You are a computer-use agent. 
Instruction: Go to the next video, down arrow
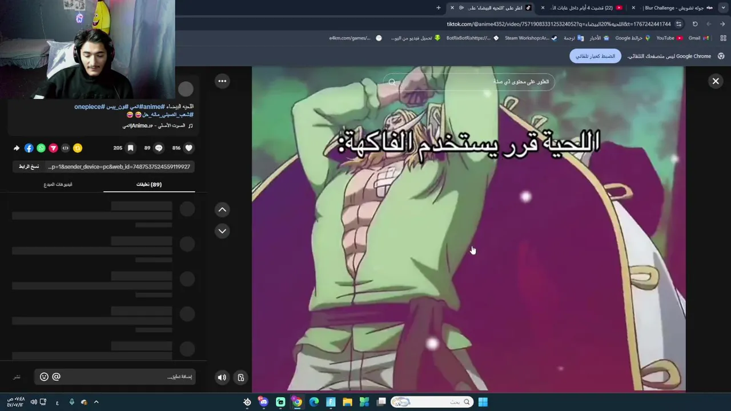222,231
